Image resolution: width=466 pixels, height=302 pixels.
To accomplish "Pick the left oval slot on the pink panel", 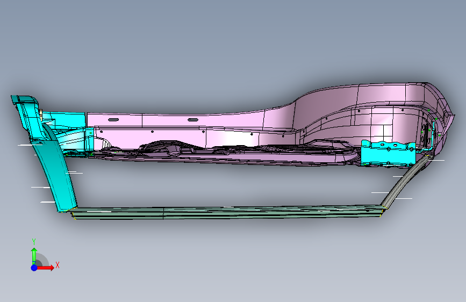I will 113,120.
